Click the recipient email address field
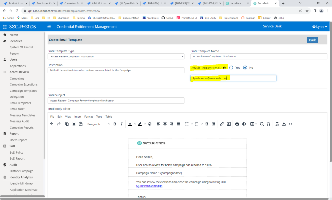Viewport: 332px width, 200px height. (x=233, y=78)
